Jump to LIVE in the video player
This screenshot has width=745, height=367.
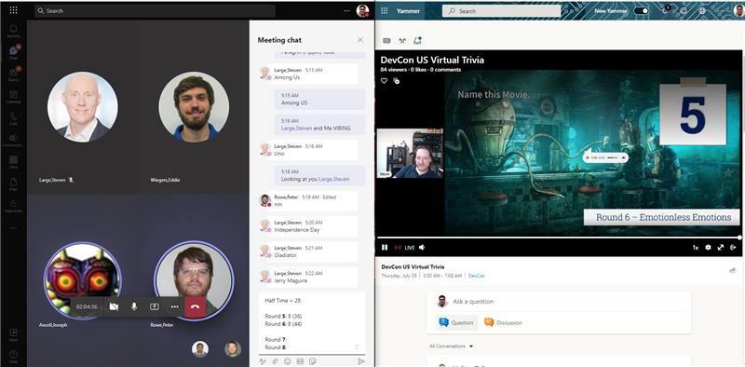point(405,248)
